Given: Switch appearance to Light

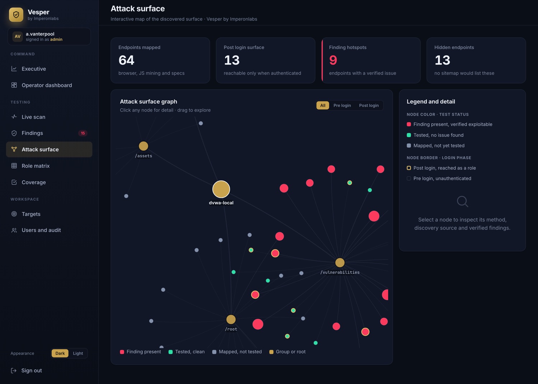Looking at the screenshot, I should click(78, 353).
